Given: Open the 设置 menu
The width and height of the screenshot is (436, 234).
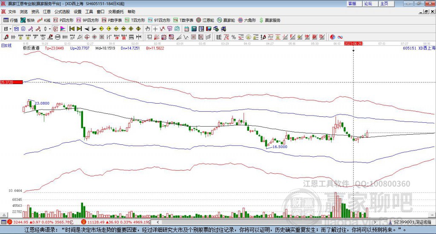Looking at the screenshot, I should click(77, 11).
